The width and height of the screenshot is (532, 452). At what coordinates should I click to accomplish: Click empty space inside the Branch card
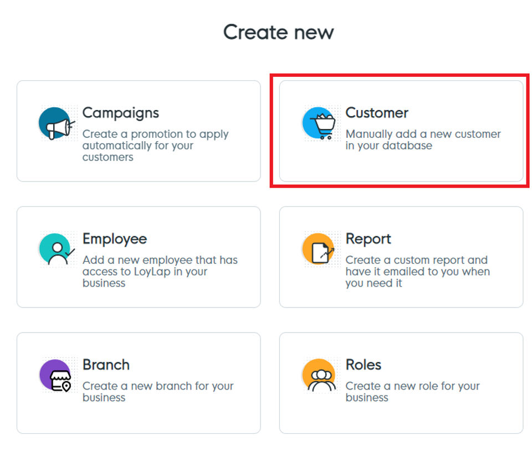coord(166,418)
